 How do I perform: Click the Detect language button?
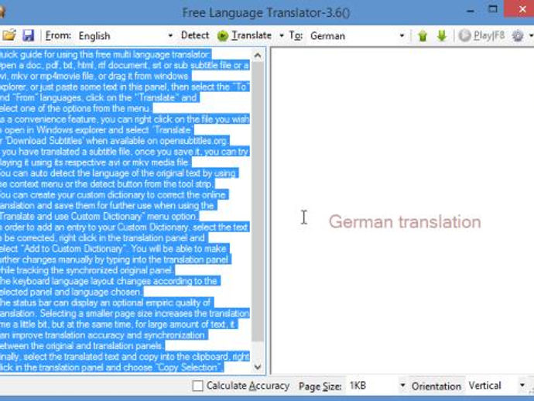pyautogui.click(x=195, y=35)
